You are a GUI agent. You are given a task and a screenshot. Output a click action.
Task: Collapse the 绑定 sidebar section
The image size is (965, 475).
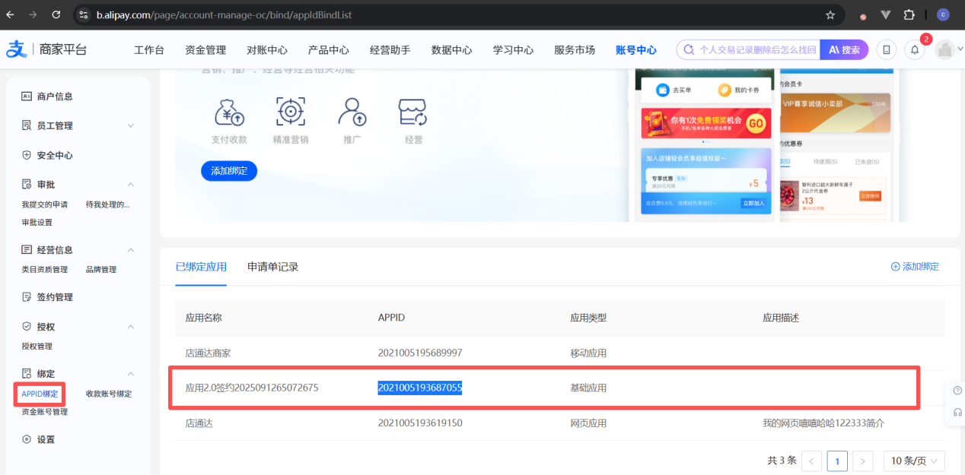[130, 374]
